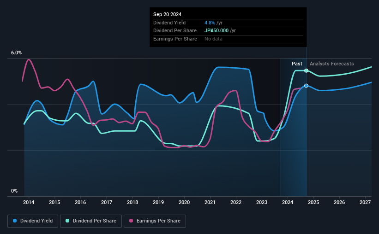
Task: Click the 2019 x-axis label
Action: tap(158, 202)
